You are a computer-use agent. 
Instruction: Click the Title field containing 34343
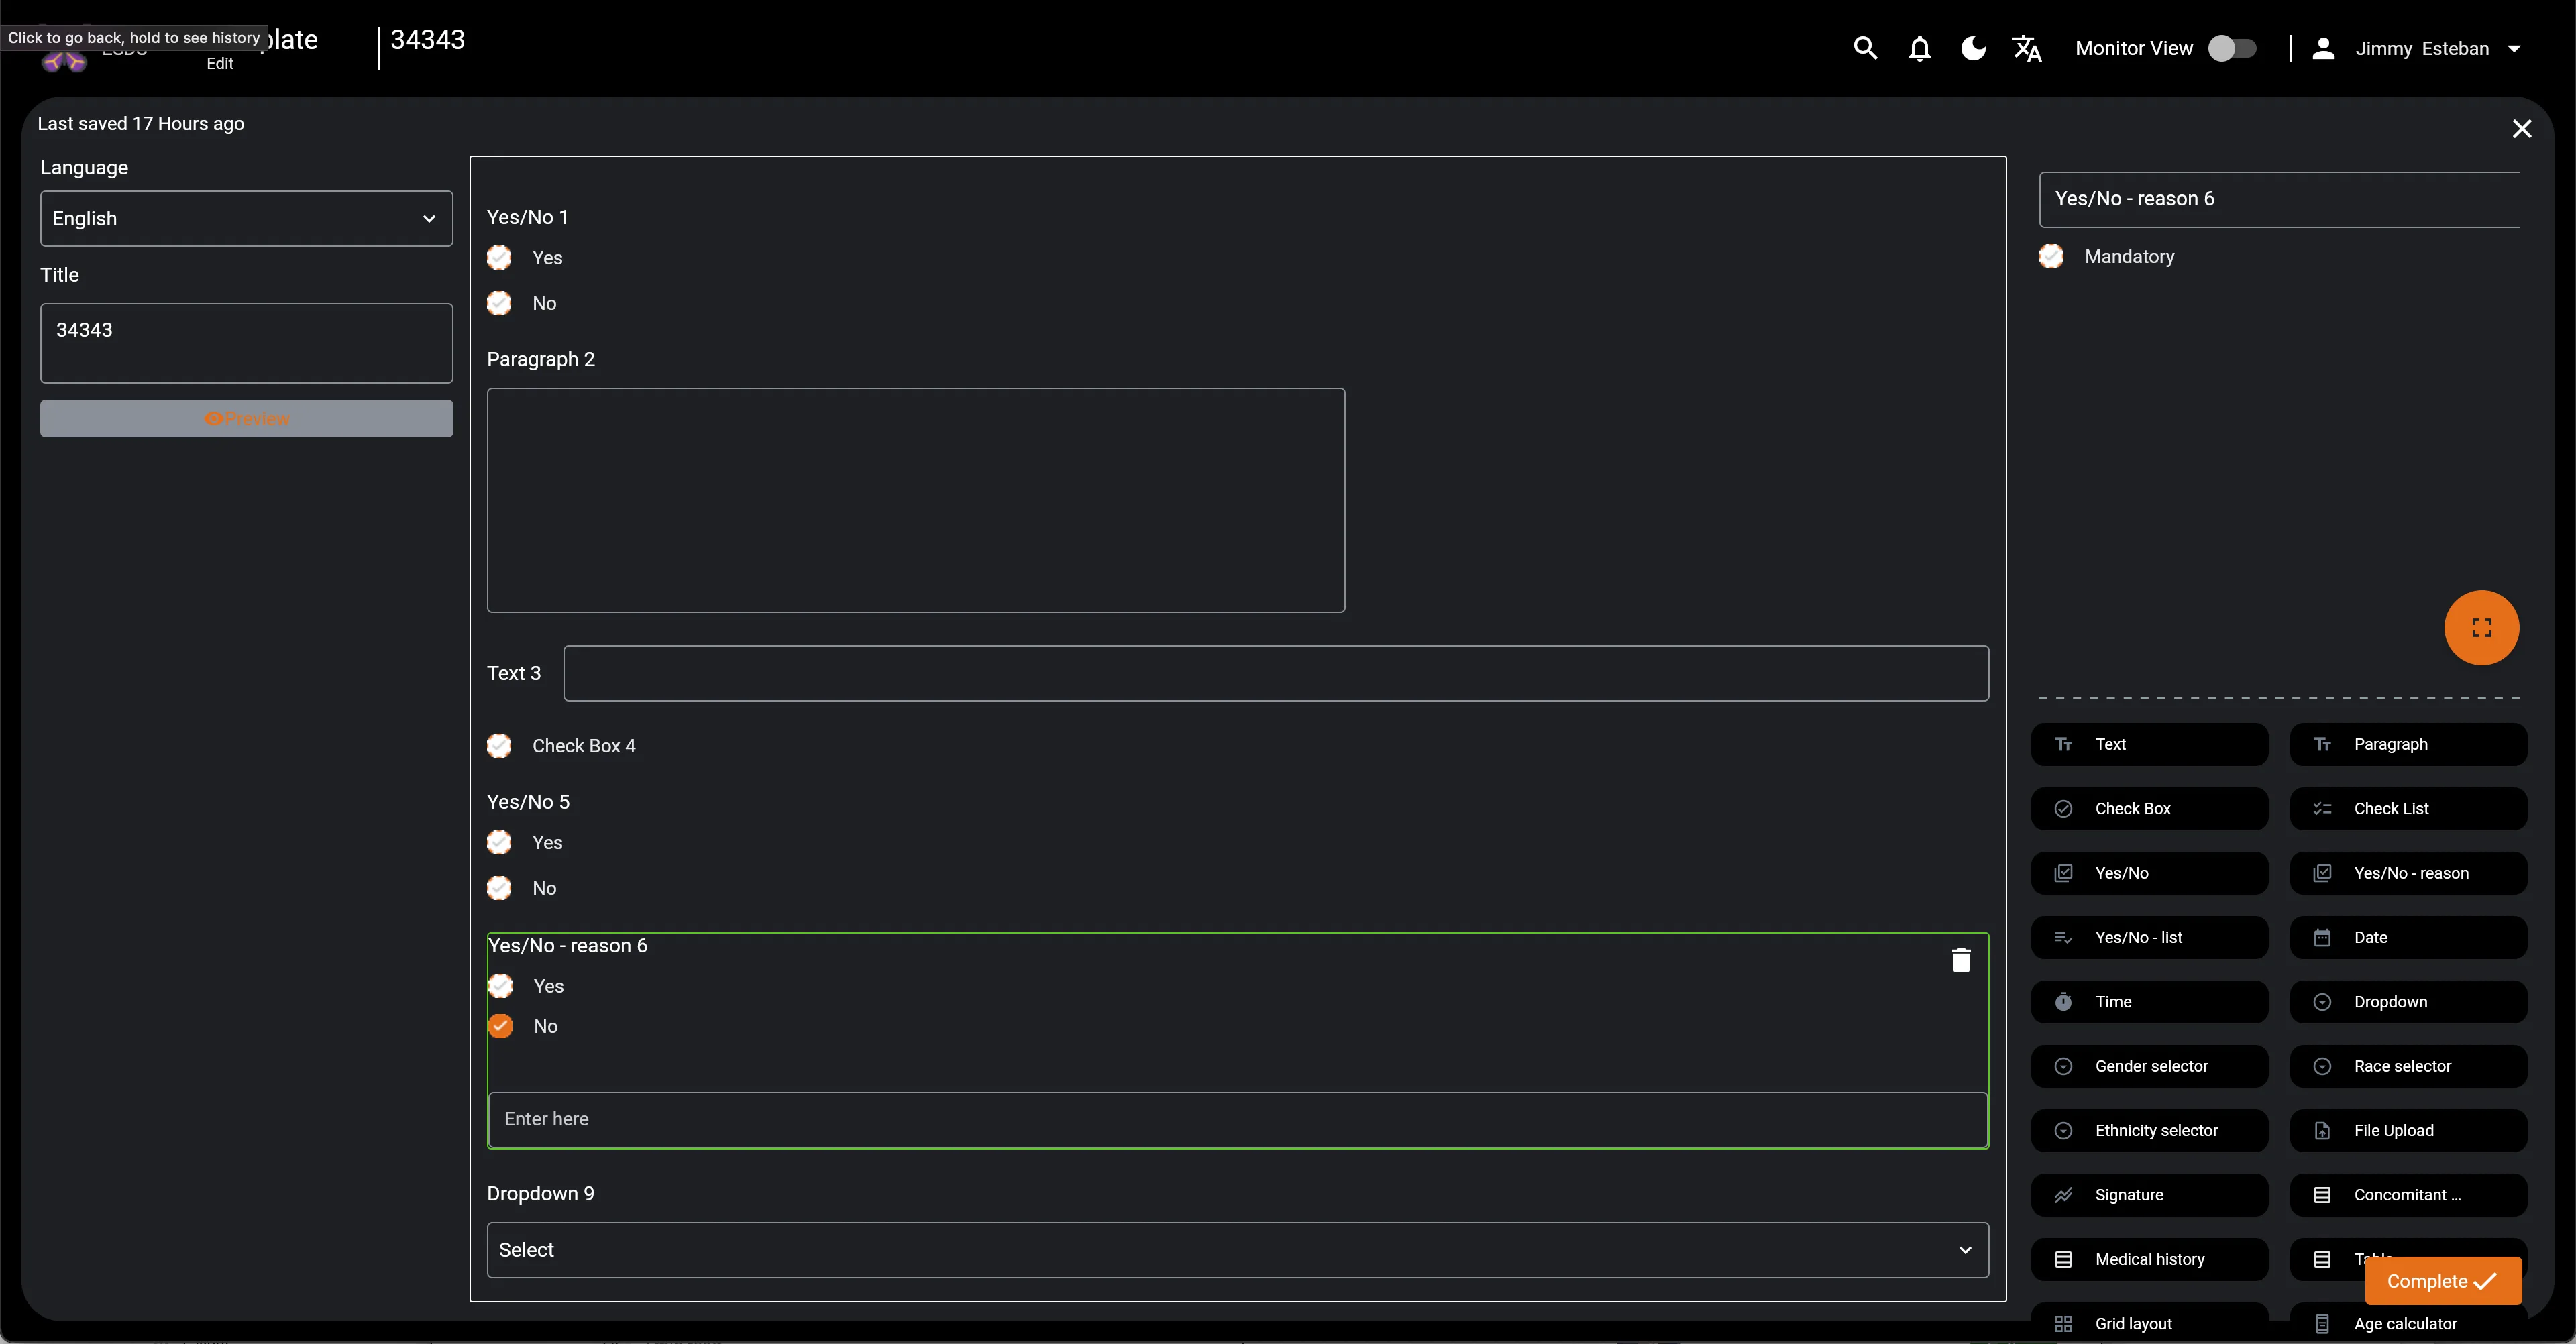click(x=246, y=343)
